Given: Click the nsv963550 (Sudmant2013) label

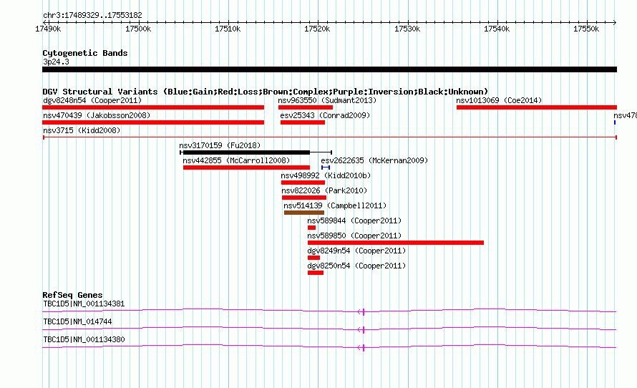Looking at the screenshot, I should (327, 100).
